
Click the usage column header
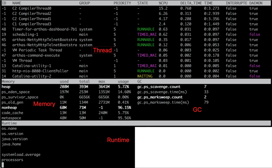tap(123, 81)
